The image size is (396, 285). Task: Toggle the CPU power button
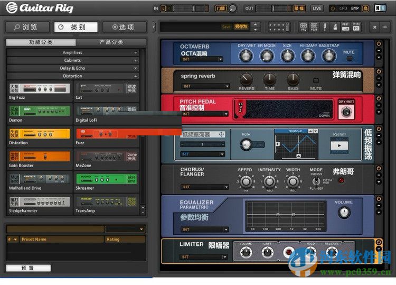pyautogui.click(x=333, y=8)
